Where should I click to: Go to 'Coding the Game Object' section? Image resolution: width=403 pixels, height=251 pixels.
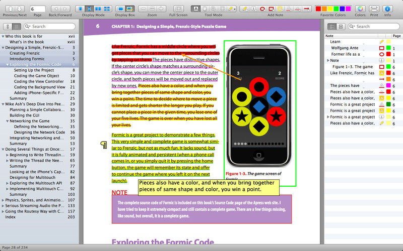click(x=36, y=76)
